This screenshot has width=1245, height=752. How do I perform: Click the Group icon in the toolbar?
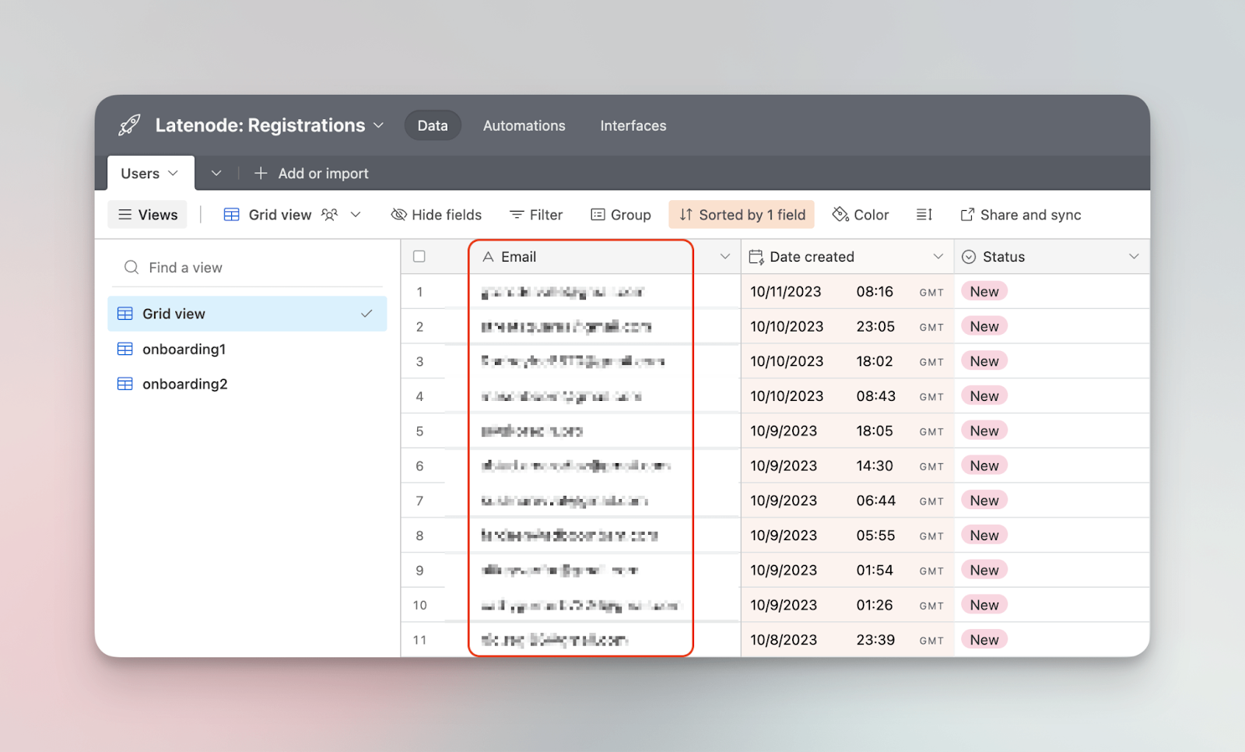pos(598,215)
